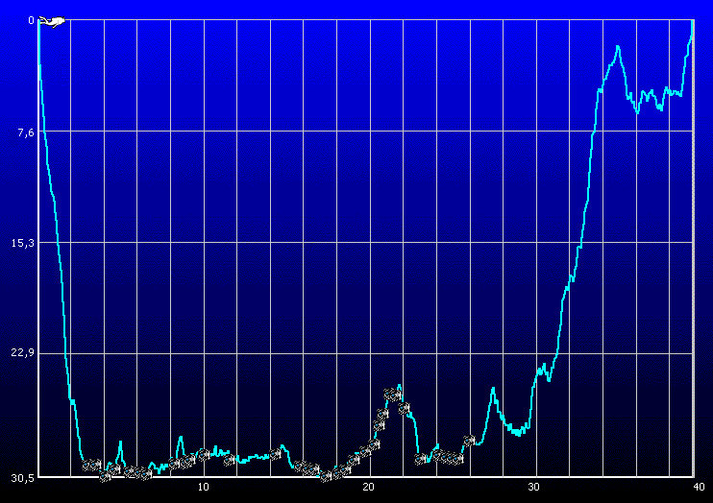Select the camera marker just right of minute 10
The width and height of the screenshot is (713, 503).
tap(204, 455)
